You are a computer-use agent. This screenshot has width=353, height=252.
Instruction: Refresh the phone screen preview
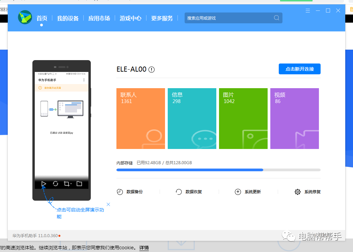[x=55, y=184]
